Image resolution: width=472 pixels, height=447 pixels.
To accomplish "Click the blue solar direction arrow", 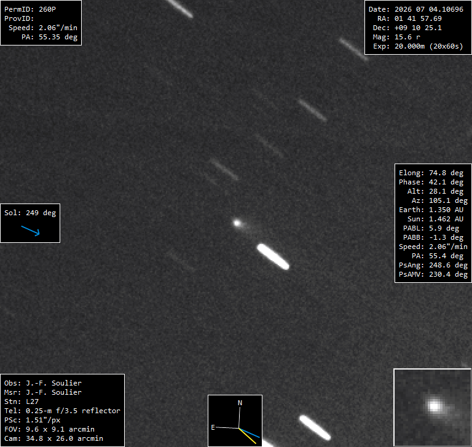I will 30,231.
